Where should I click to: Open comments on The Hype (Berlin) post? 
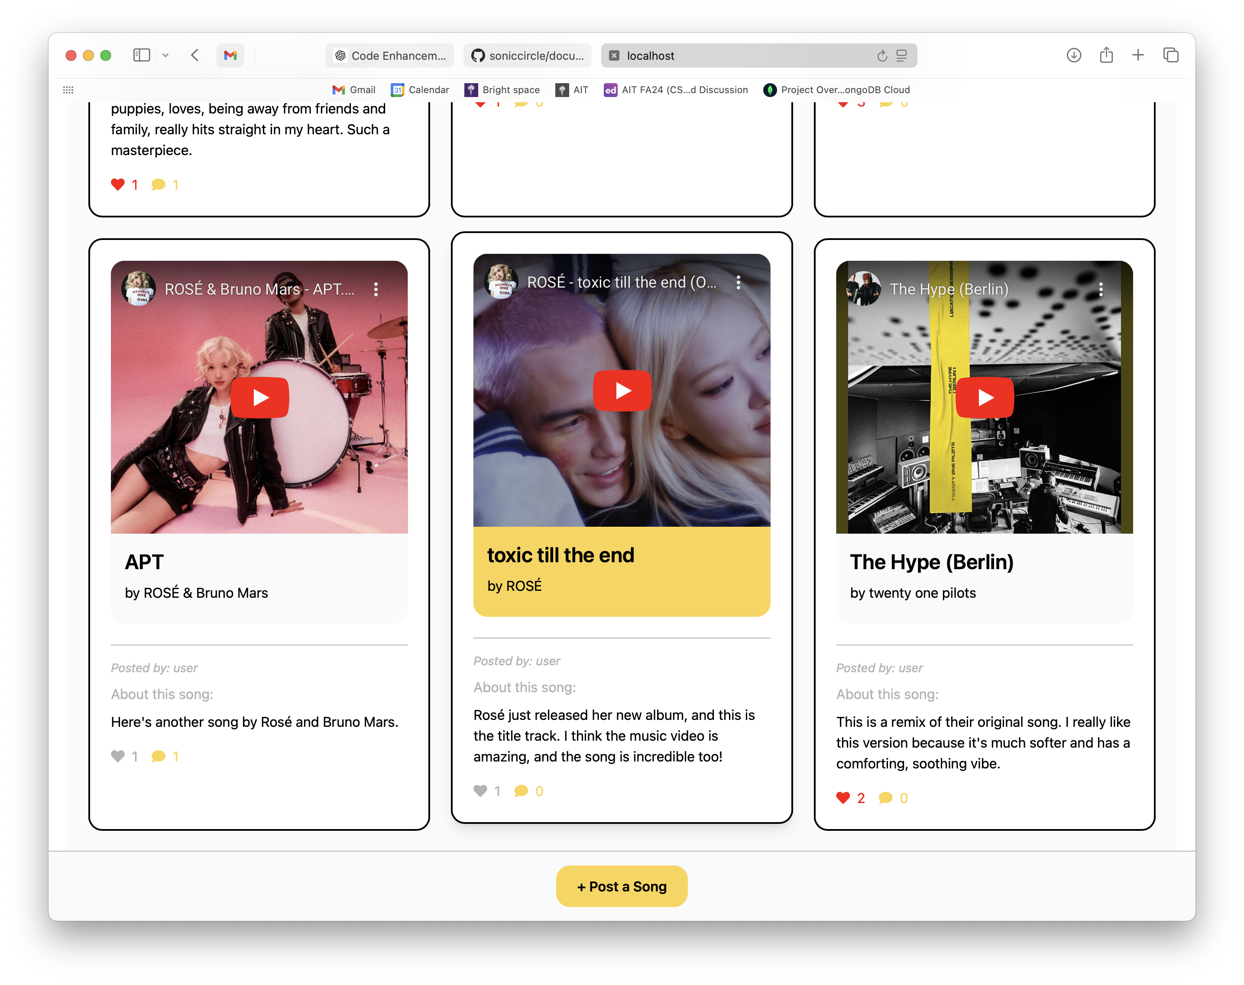coord(885,797)
